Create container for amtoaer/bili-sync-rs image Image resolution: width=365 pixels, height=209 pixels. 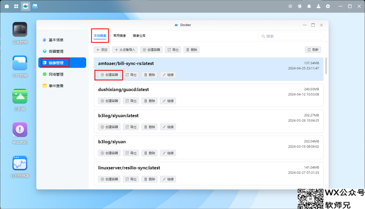pos(109,75)
